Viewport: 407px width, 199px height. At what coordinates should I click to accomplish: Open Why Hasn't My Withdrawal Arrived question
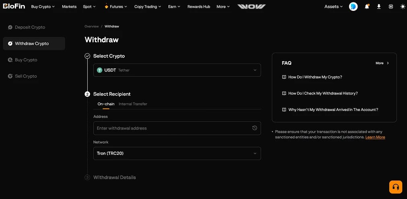[333, 109]
